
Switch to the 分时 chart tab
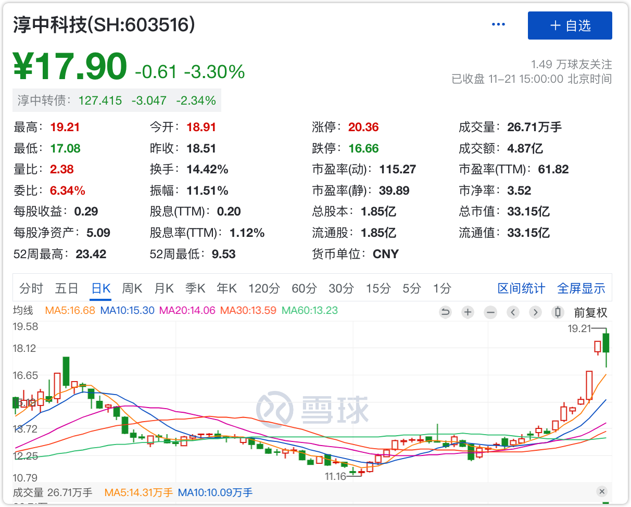pos(31,288)
